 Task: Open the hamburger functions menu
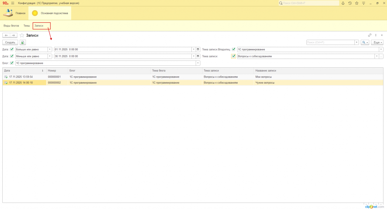click(12, 3)
